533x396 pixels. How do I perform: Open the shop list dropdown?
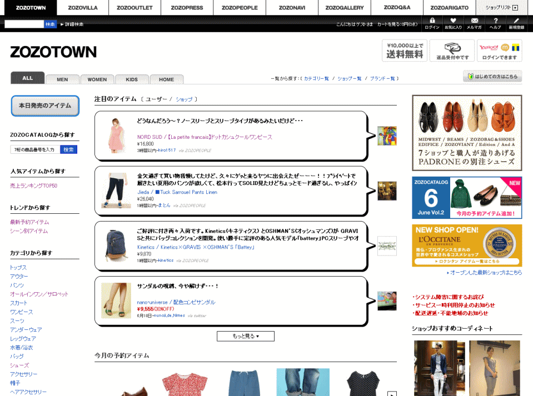click(x=502, y=7)
